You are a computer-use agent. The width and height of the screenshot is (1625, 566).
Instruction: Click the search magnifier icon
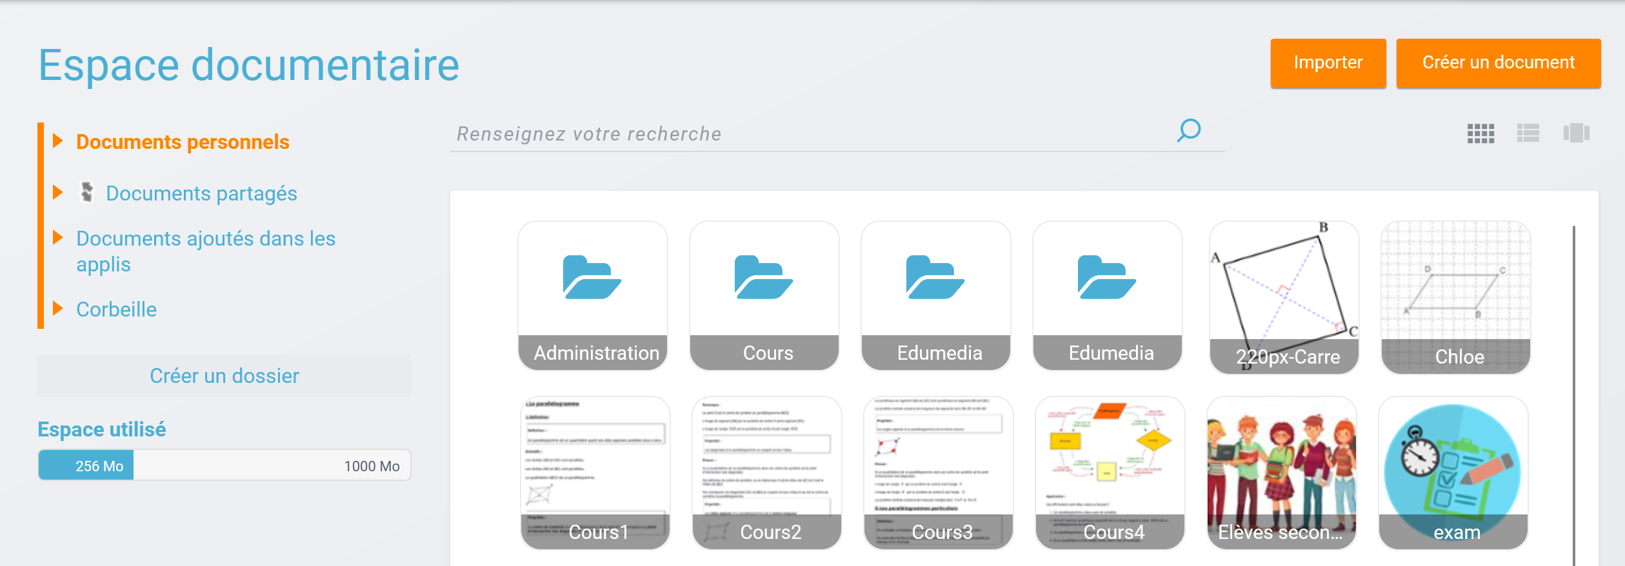click(x=1188, y=131)
